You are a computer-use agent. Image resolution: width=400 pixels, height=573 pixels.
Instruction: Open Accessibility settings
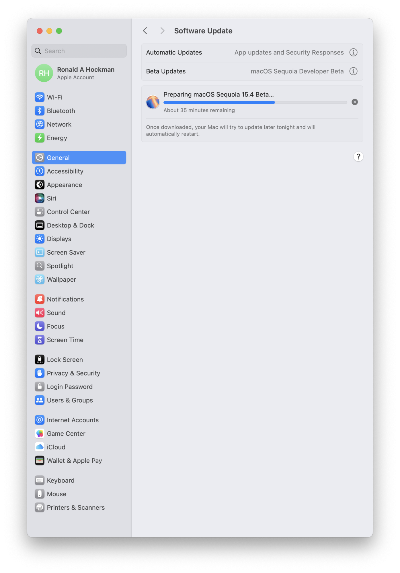tap(79, 171)
